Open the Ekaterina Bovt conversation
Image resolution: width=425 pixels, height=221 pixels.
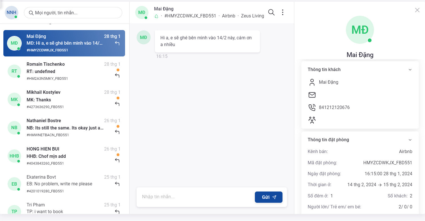(x=64, y=184)
